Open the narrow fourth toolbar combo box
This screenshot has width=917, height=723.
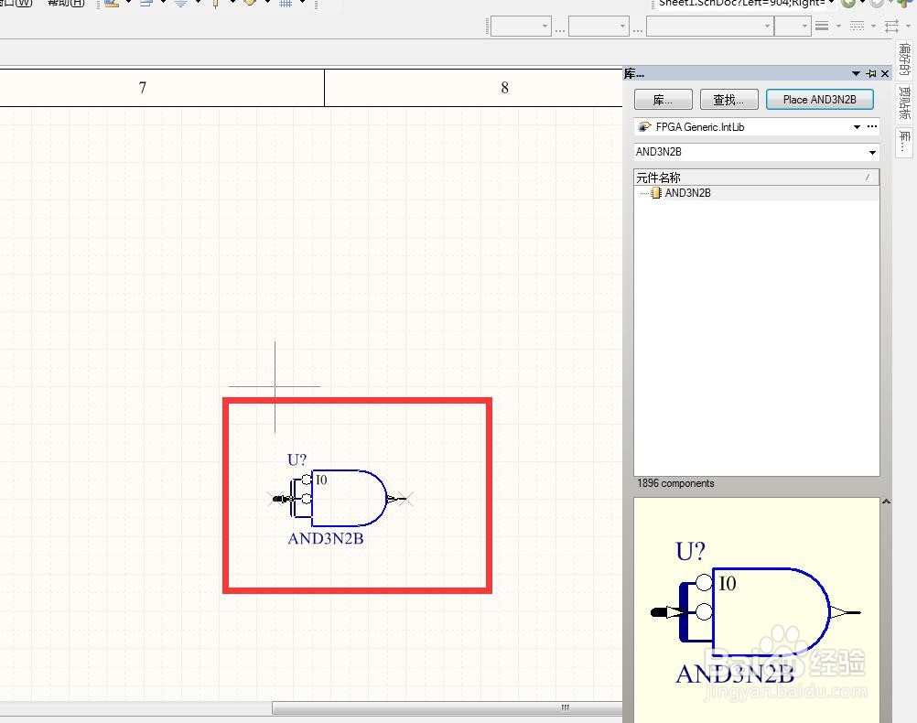pyautogui.click(x=793, y=27)
